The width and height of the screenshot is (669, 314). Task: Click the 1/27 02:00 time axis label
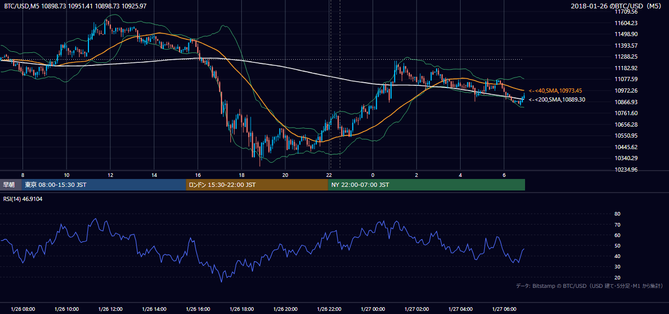417,309
